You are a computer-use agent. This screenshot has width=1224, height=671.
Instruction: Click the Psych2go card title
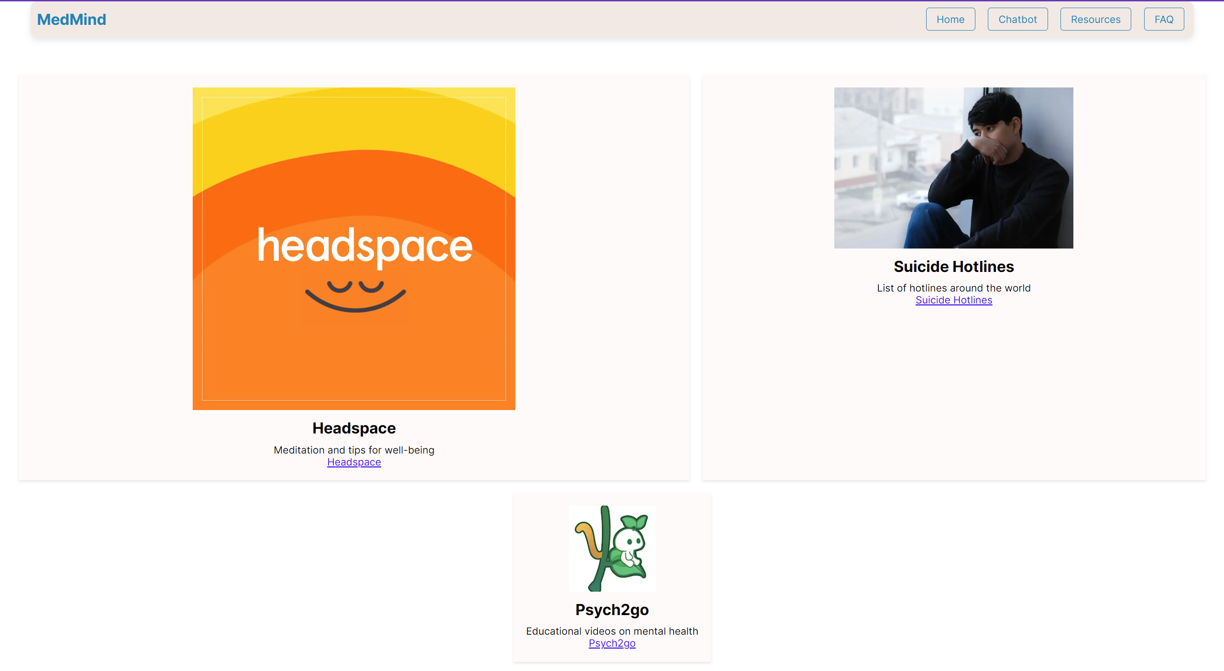pos(612,609)
